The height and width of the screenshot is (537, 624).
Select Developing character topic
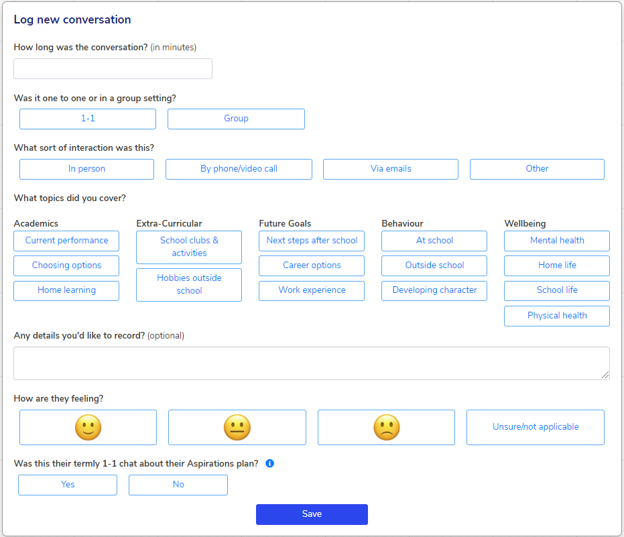pos(434,290)
